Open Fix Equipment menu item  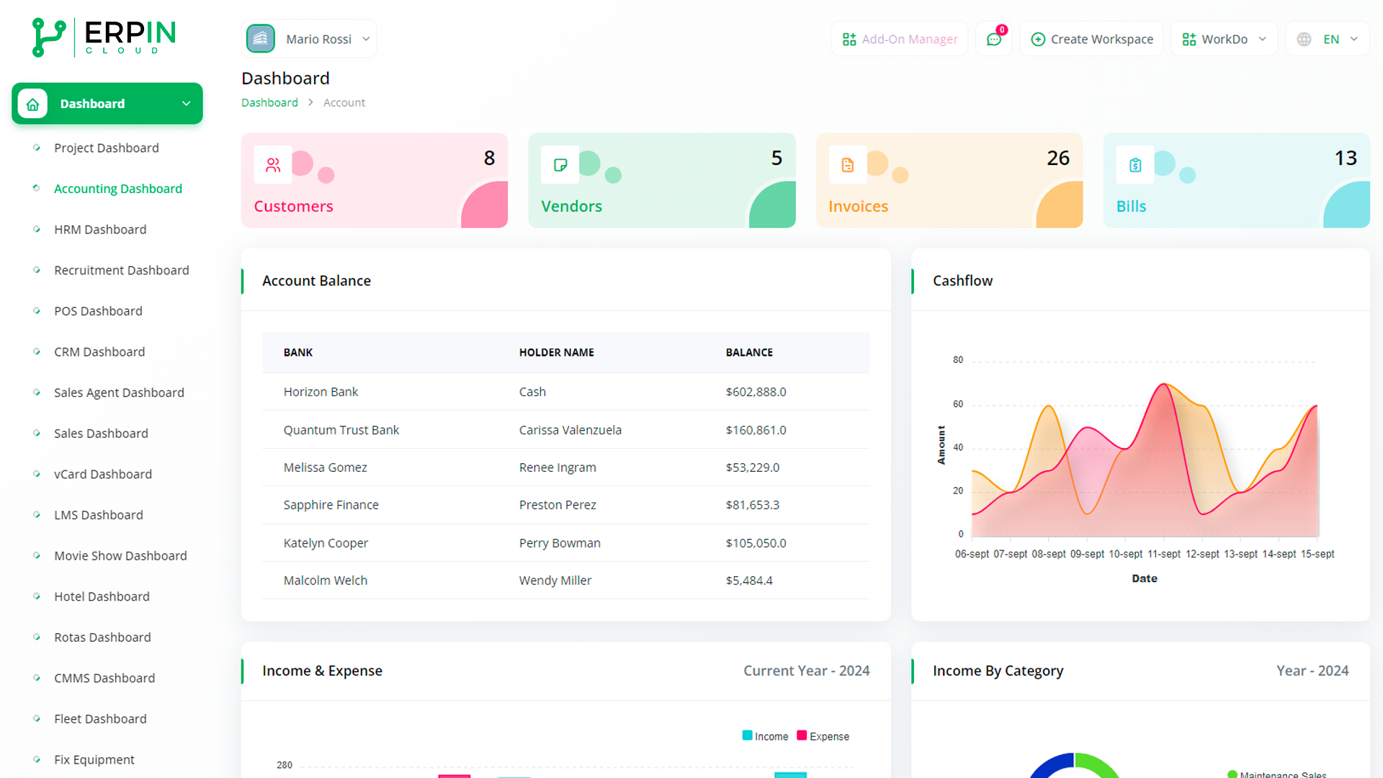[94, 759]
